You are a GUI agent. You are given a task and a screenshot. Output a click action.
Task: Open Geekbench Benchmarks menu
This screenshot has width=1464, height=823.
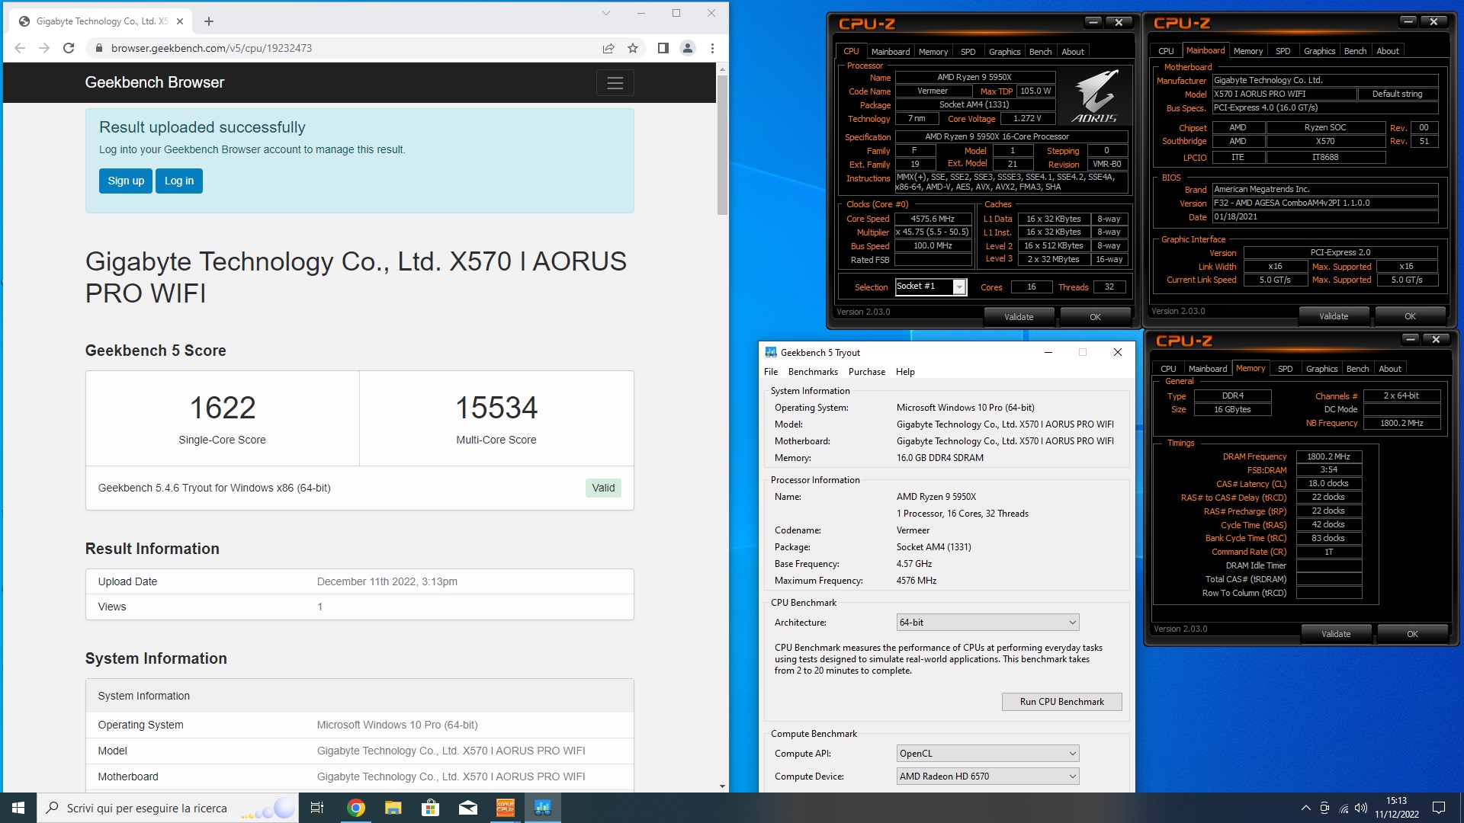(x=813, y=372)
